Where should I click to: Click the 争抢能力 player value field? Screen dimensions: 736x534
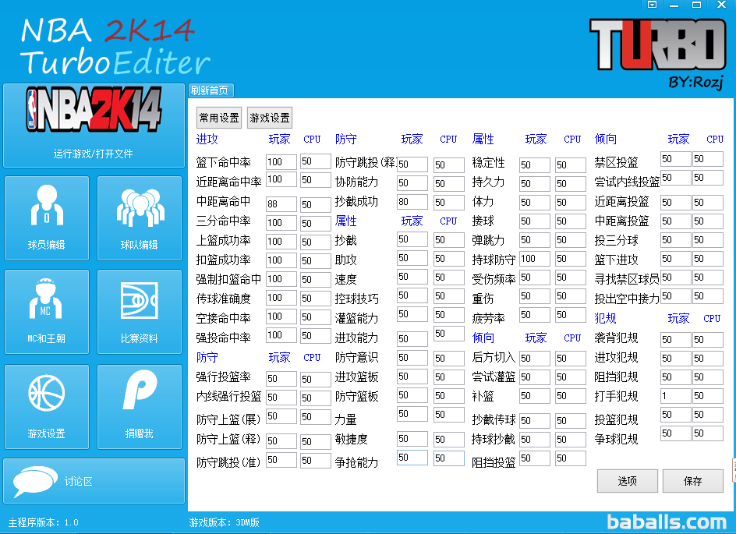pyautogui.click(x=412, y=458)
